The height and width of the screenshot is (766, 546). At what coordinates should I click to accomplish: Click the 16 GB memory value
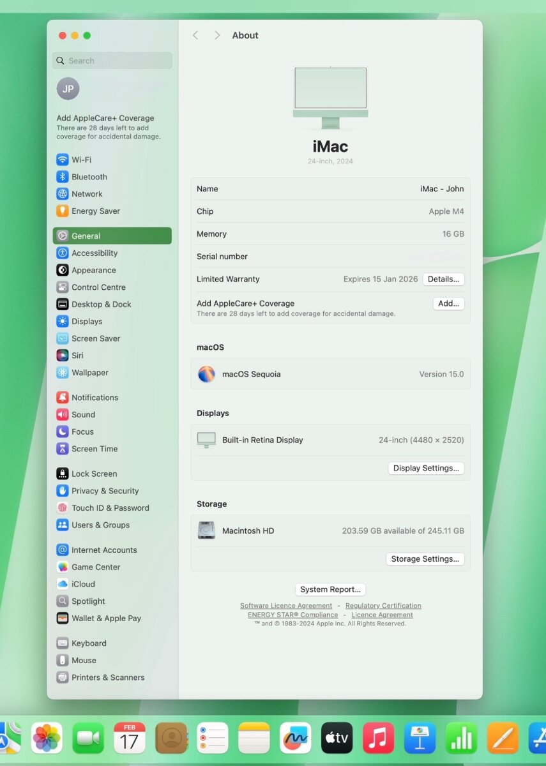tap(453, 234)
